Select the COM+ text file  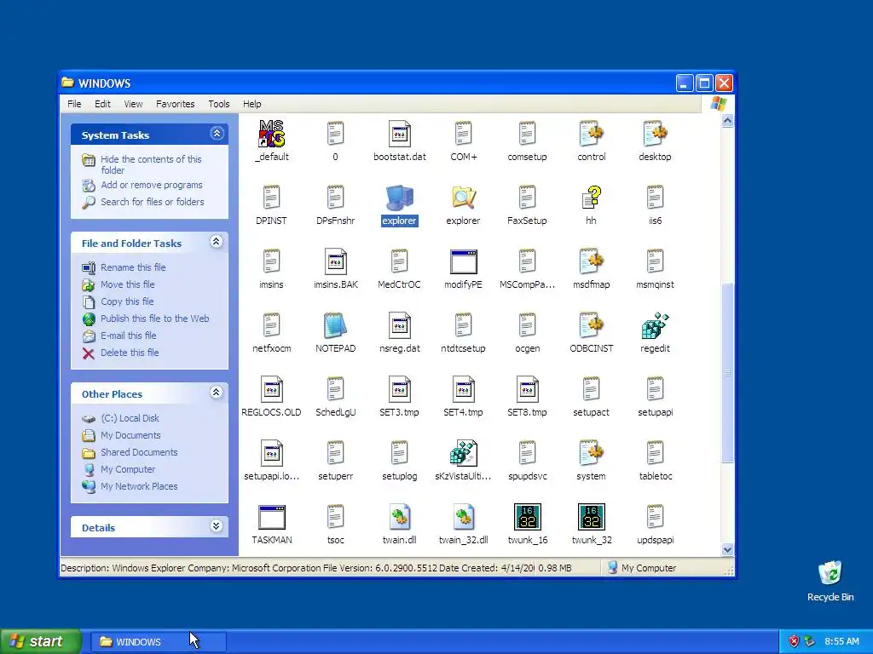pos(463,134)
